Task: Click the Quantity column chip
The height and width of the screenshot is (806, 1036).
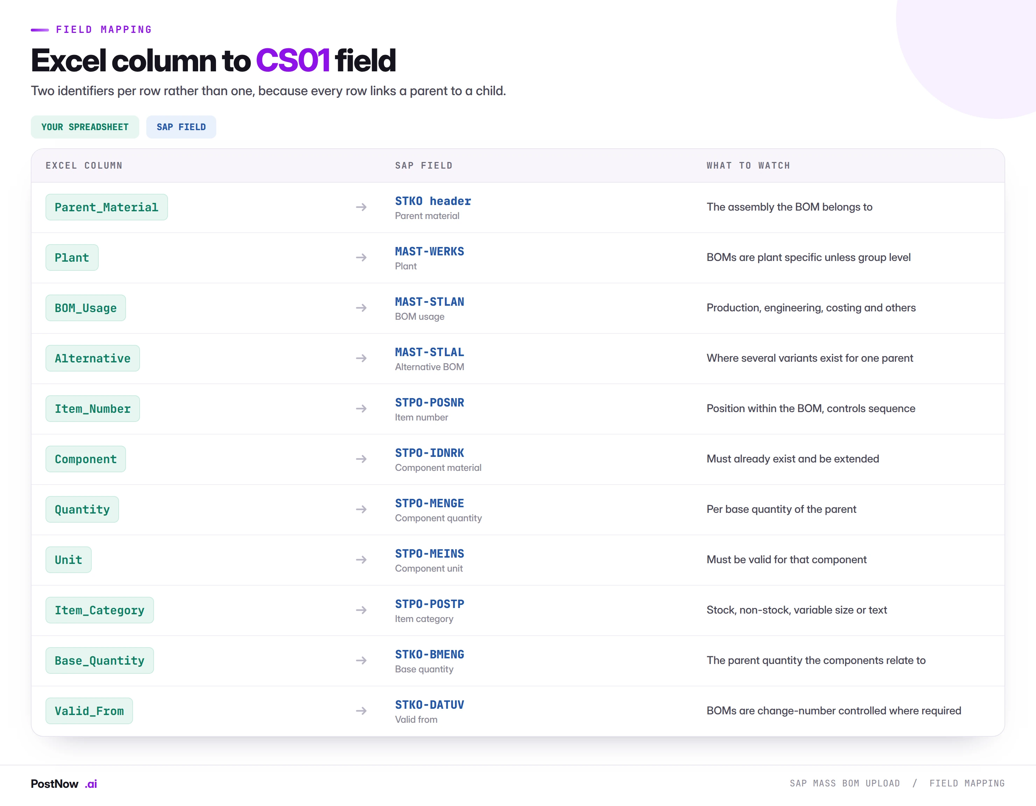Action: [82, 510]
